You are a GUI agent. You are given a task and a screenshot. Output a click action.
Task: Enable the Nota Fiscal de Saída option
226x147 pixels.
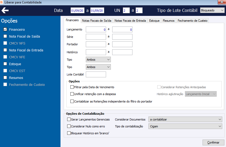pyautogui.click(x=5, y=36)
